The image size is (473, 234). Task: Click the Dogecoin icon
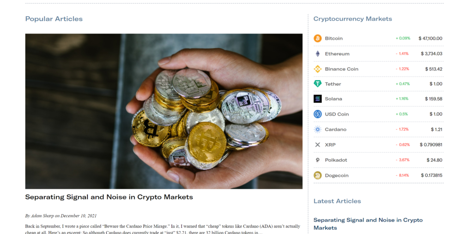pos(318,175)
